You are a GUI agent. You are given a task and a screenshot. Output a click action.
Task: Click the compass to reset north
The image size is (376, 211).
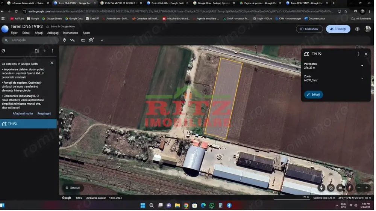[349, 188]
